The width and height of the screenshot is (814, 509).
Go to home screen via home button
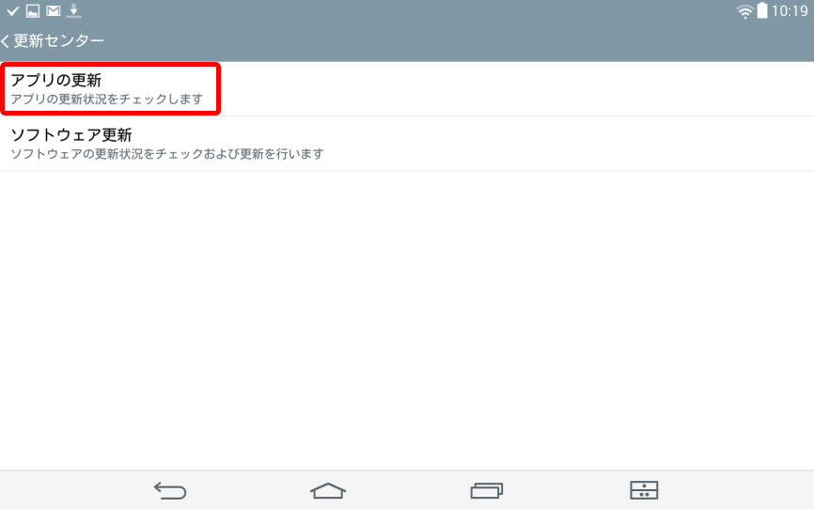coord(328,490)
